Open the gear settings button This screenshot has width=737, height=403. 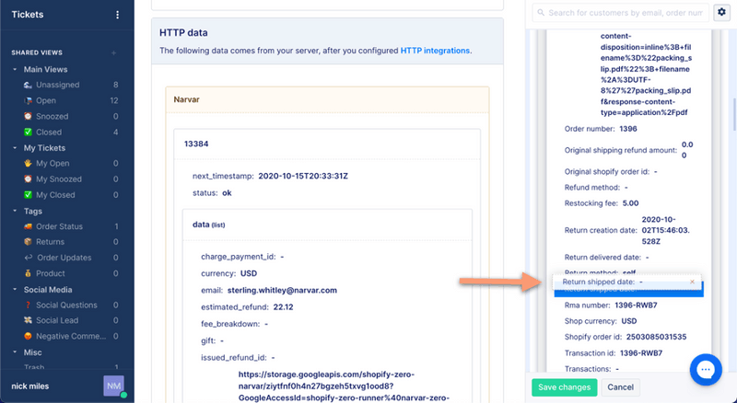pyautogui.click(x=722, y=12)
